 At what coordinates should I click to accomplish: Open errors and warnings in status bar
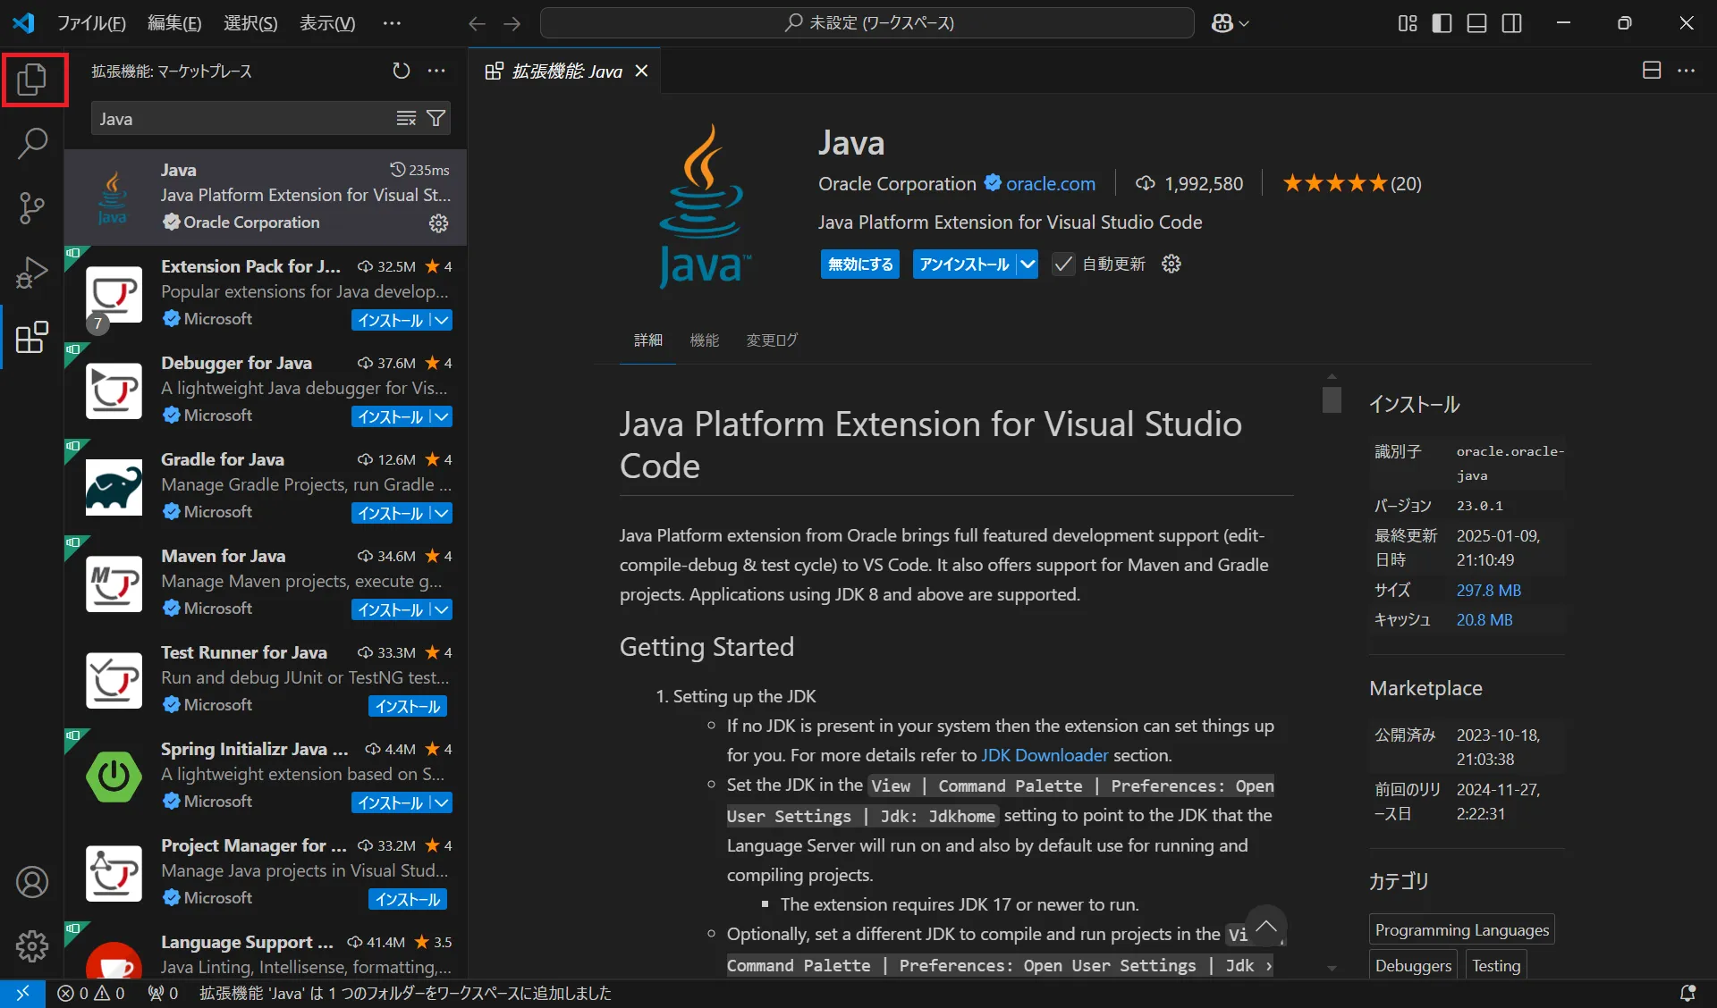pos(90,993)
